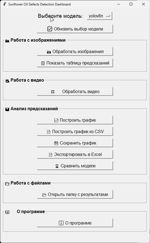Click the chart icon on Построить график
This screenshot has width=150, height=243.
click(56, 120)
